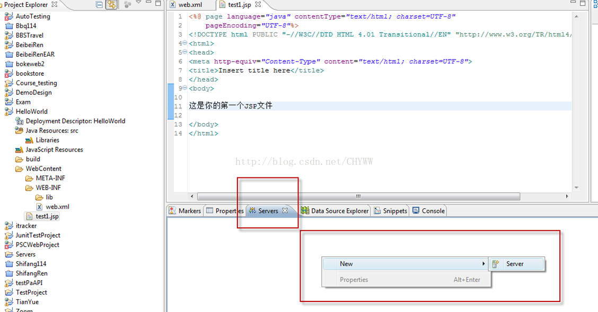Select the BeibeiRen project icon

tap(9, 45)
